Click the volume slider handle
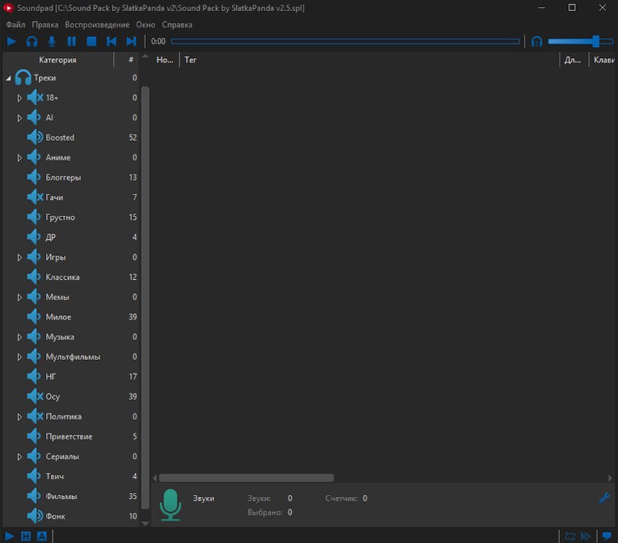618x543 pixels. (596, 41)
